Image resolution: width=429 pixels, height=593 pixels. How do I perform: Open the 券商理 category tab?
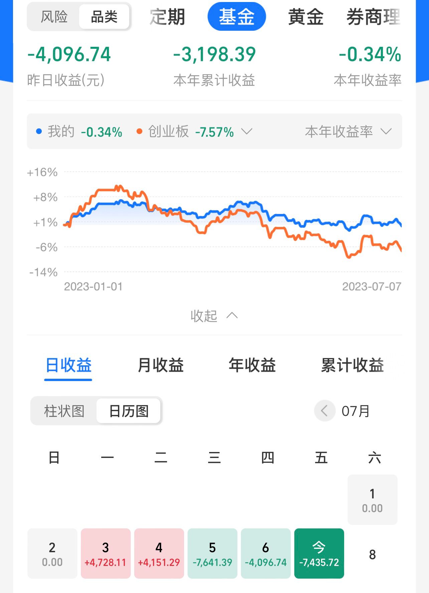374,17
